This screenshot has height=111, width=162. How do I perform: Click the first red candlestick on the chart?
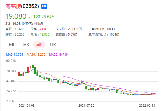(x=19, y=74)
